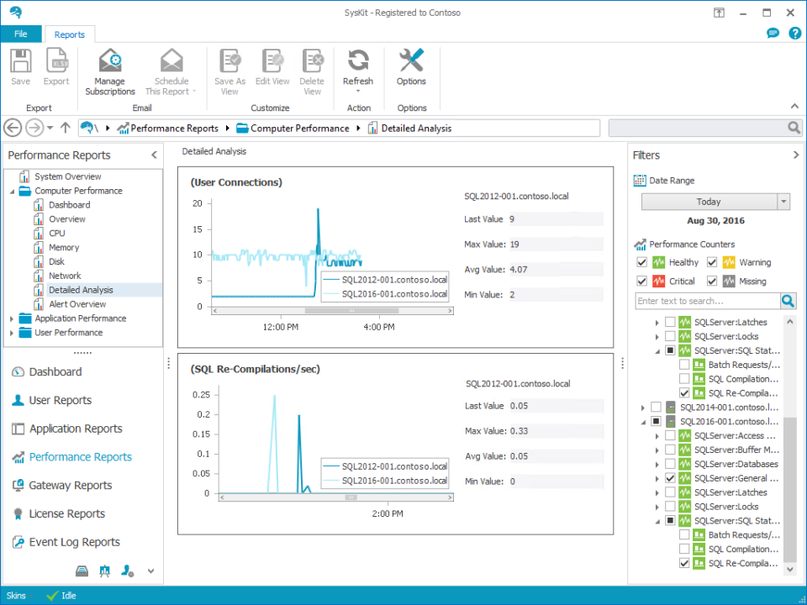Open the Gateway Reports section
The image size is (807, 605).
pos(71,486)
